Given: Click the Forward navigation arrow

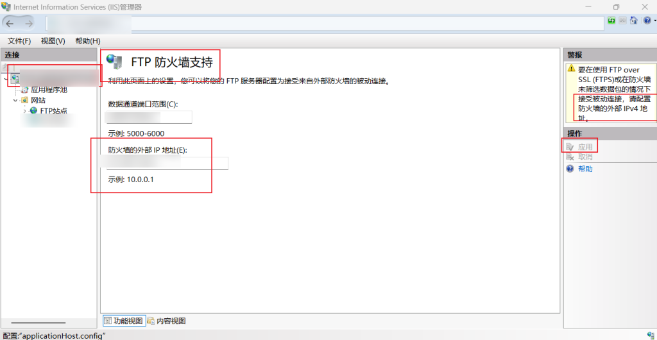Looking at the screenshot, I should coord(28,24).
